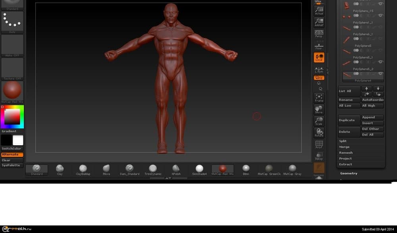Expand the Geometry section
Image resolution: width=397 pixels, height=233 pixels.
point(349,173)
